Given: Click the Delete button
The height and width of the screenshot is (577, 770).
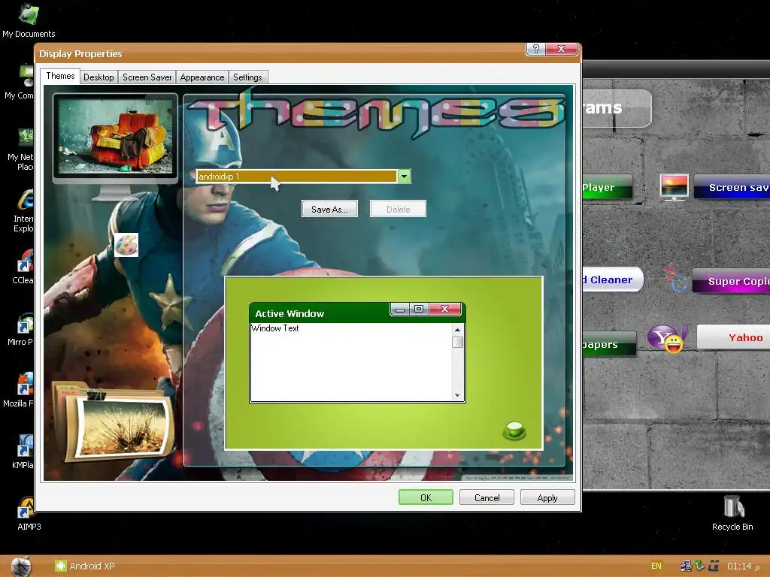Looking at the screenshot, I should click(398, 209).
